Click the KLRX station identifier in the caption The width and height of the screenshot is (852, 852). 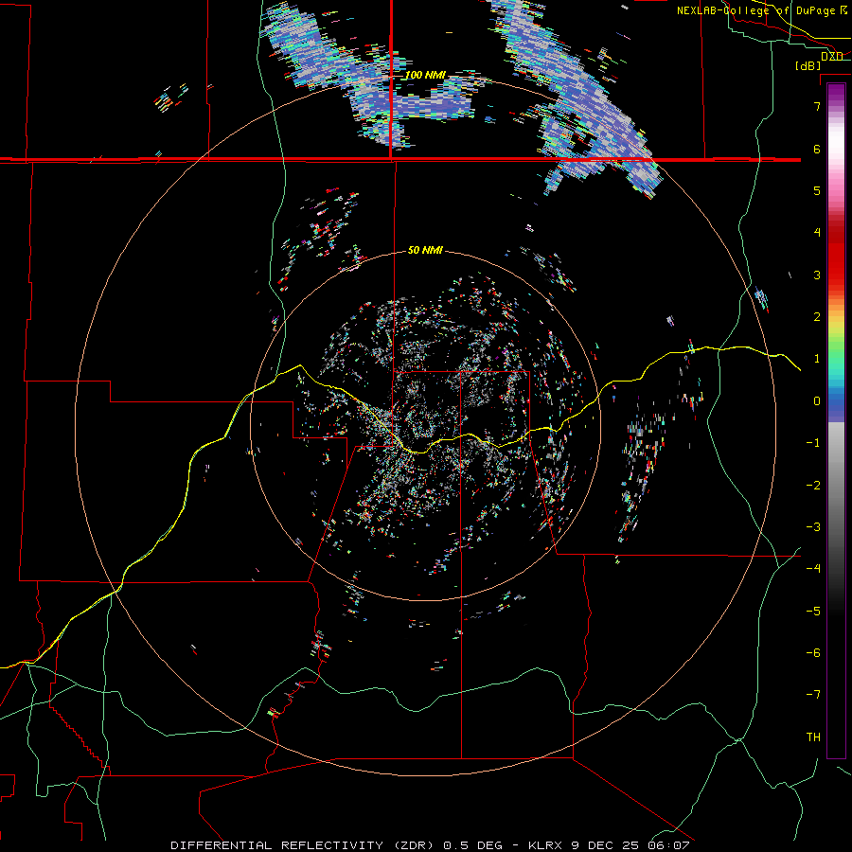pos(546,845)
